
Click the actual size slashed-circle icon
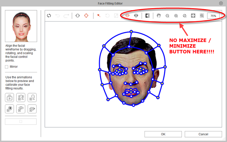pos(185,16)
